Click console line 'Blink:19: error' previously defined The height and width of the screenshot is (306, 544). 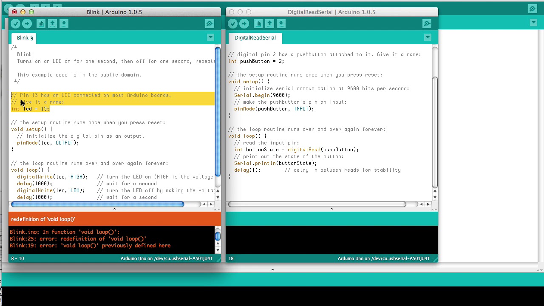90,246
